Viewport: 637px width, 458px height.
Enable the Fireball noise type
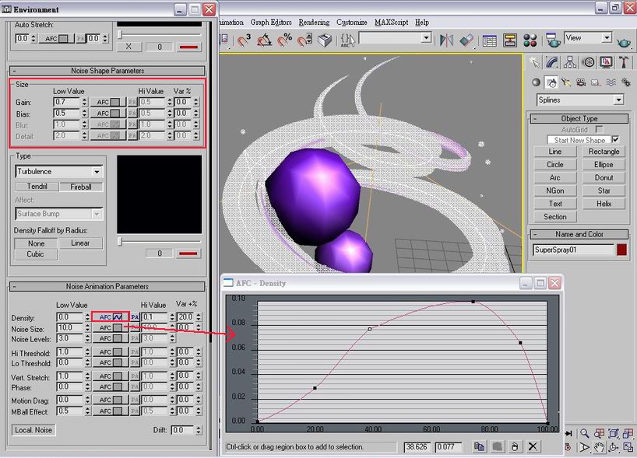click(81, 187)
